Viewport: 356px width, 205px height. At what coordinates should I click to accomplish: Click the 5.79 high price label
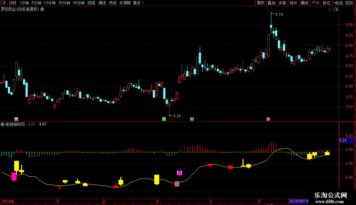click(279, 15)
